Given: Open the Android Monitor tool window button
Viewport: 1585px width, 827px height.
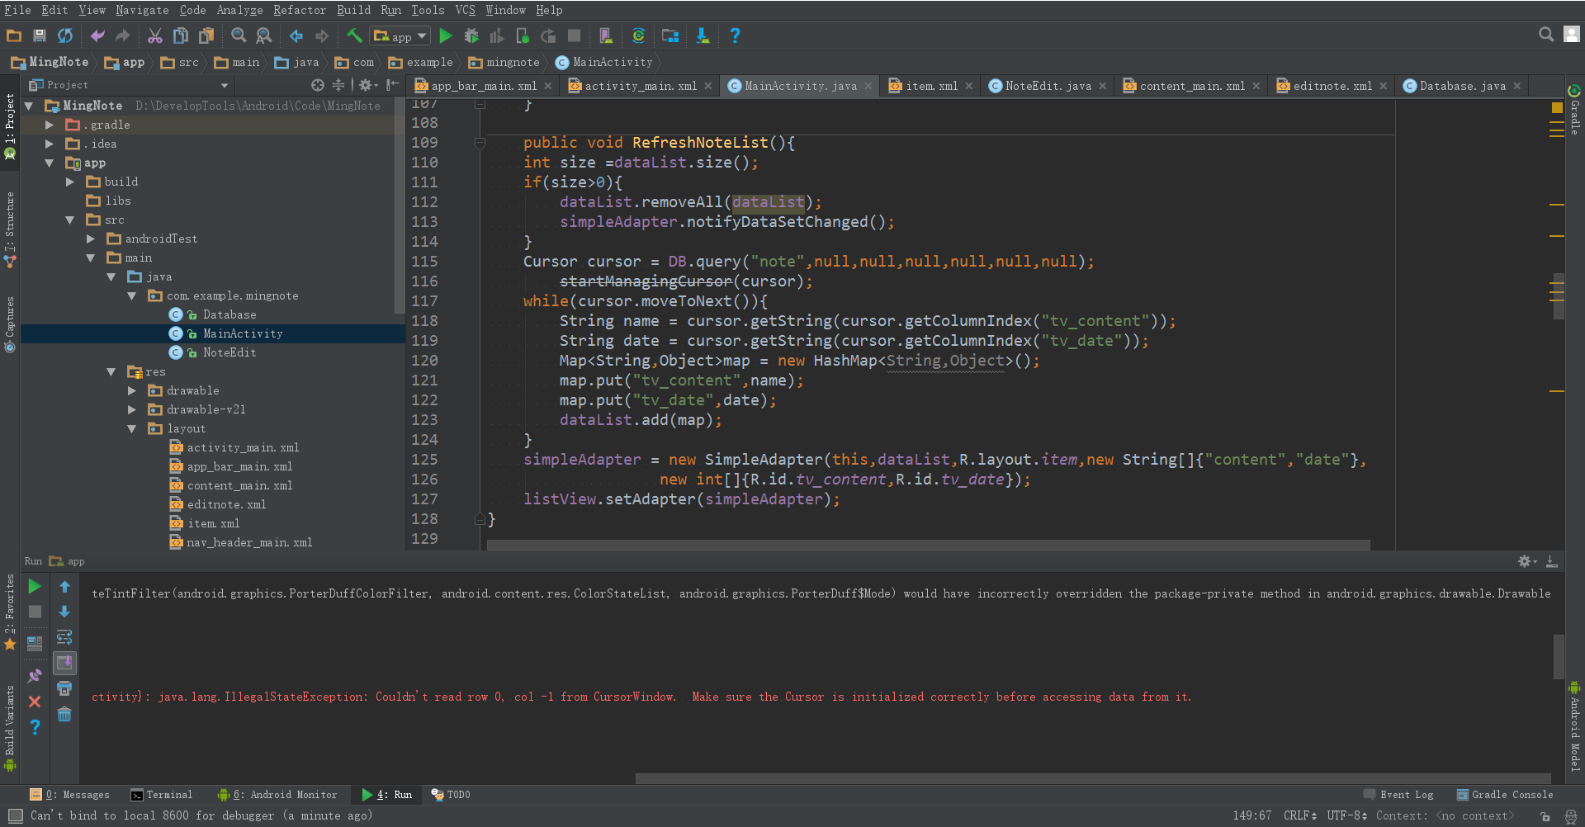Looking at the screenshot, I should point(277,795).
